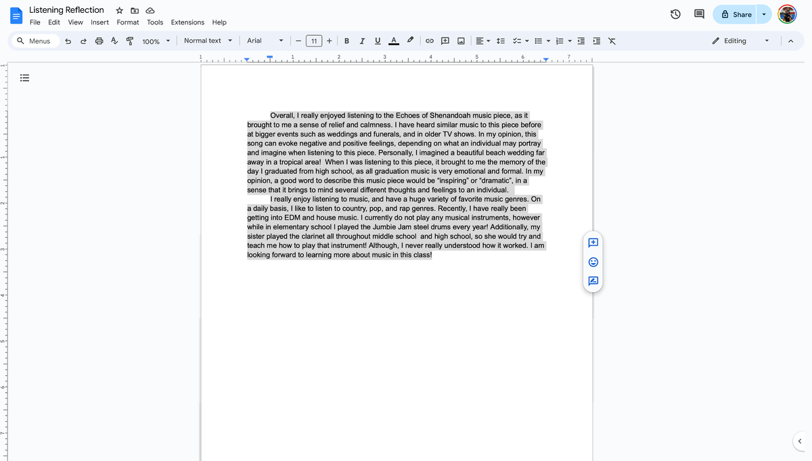Highlight text with the highlighter tool
Image resolution: width=812 pixels, height=461 pixels.
409,41
